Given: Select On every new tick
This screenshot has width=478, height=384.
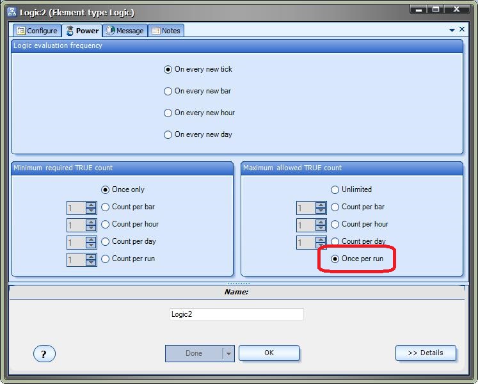Looking at the screenshot, I should coord(198,69).
